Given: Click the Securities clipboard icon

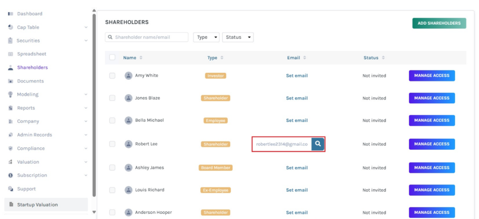Looking at the screenshot, I should point(11,41).
